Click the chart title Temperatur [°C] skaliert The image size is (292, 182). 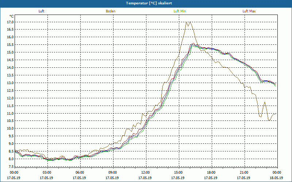[x=149, y=3]
